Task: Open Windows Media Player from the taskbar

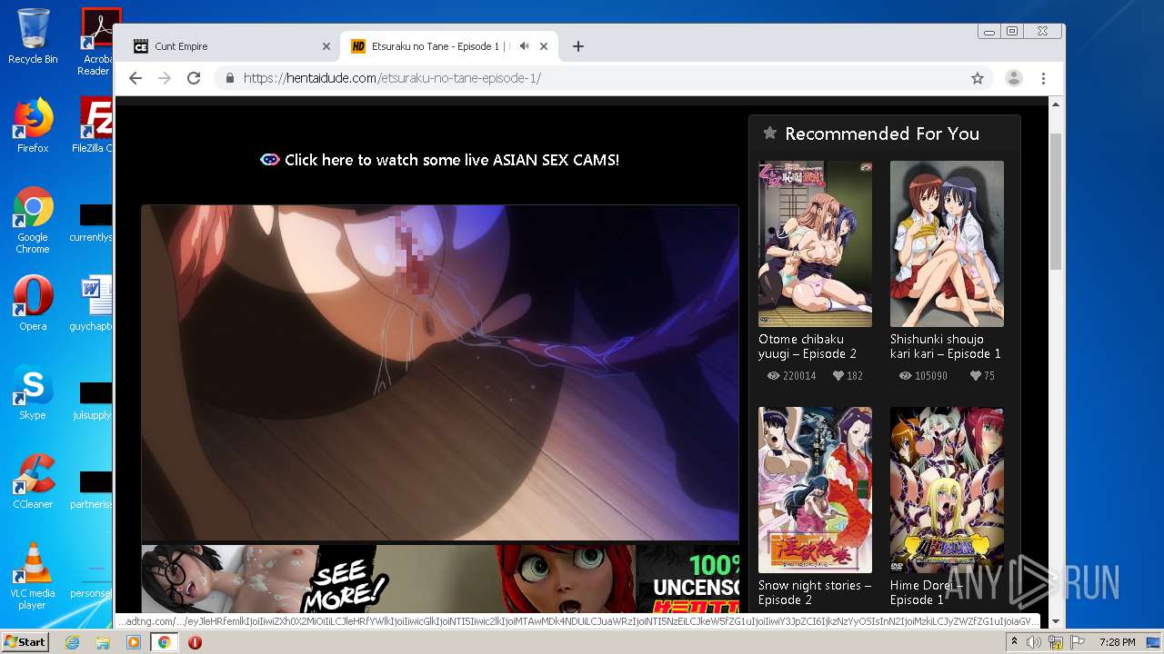Action: (x=133, y=642)
